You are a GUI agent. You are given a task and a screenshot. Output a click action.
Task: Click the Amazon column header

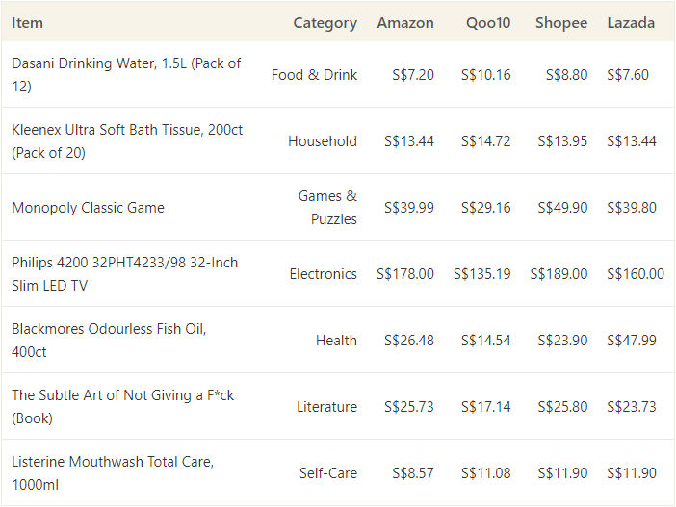coord(404,23)
